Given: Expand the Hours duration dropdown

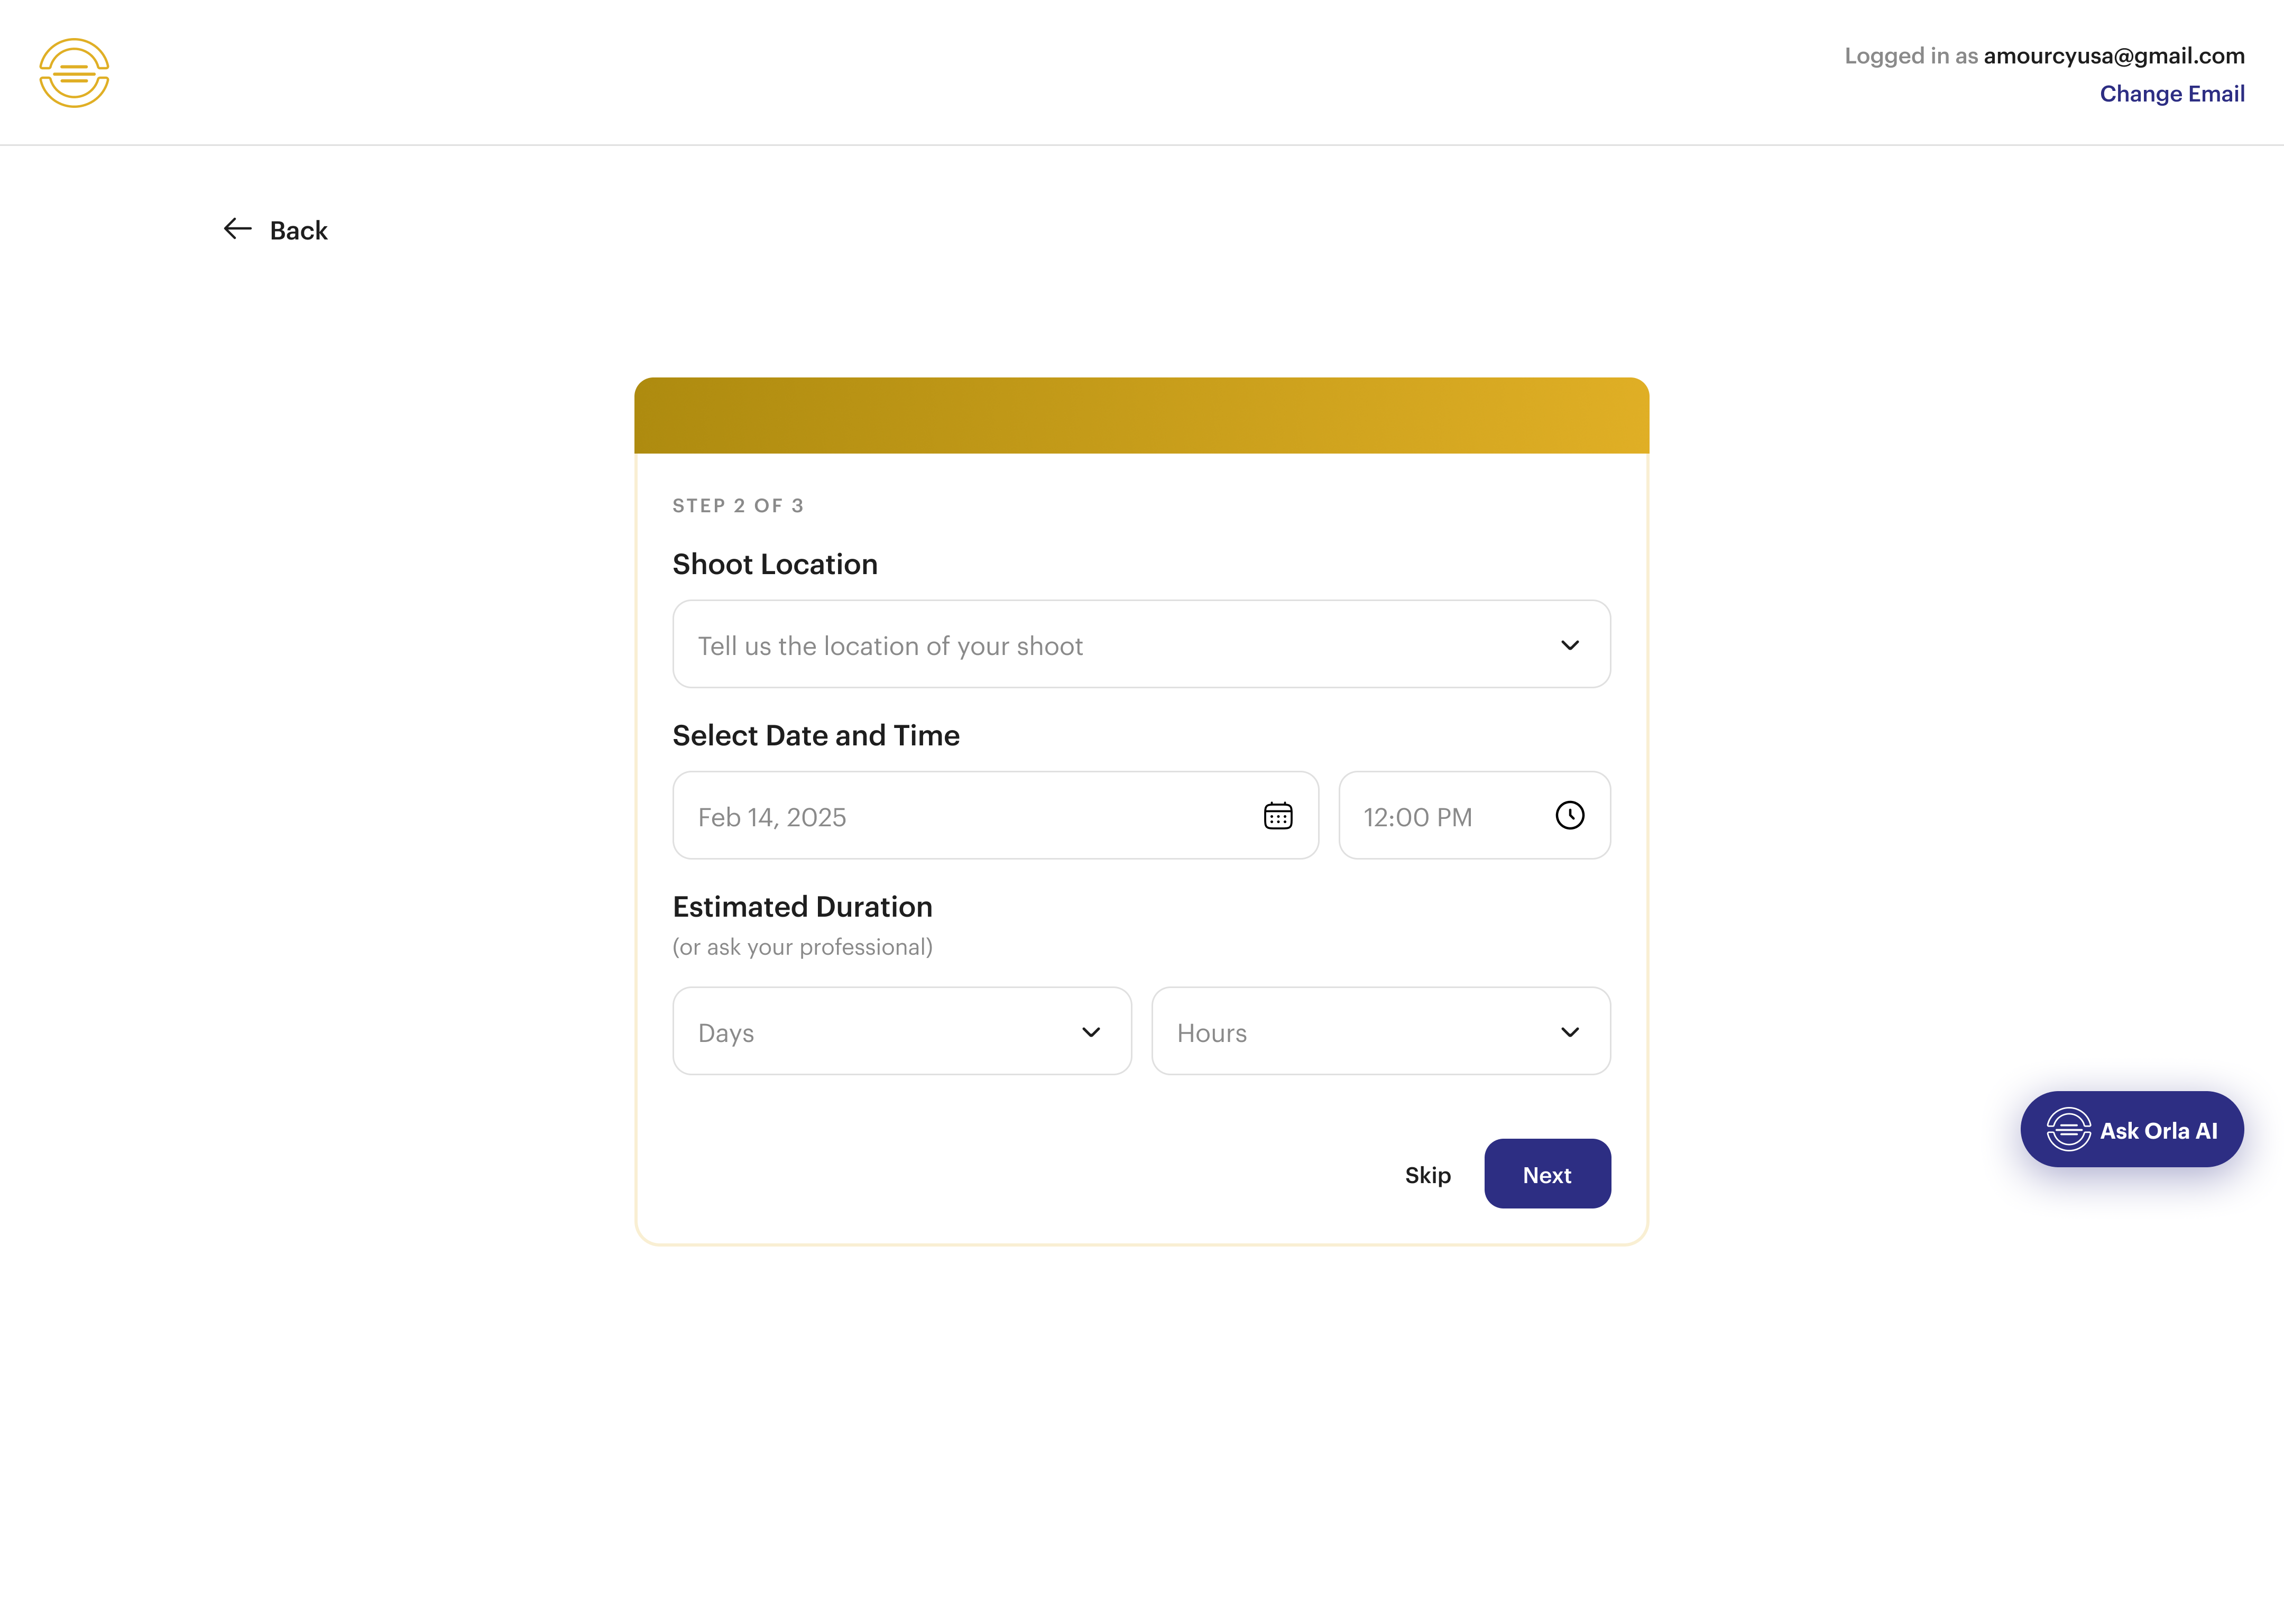Looking at the screenshot, I should [1381, 1032].
